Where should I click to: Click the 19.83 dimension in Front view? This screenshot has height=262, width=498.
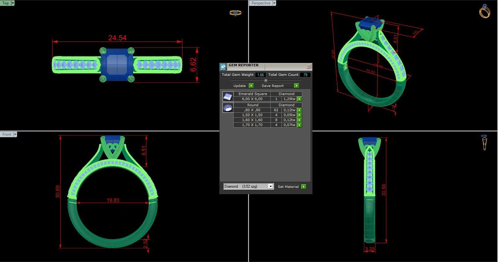point(113,200)
